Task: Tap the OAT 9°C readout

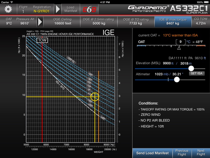Action: coord(9,21)
